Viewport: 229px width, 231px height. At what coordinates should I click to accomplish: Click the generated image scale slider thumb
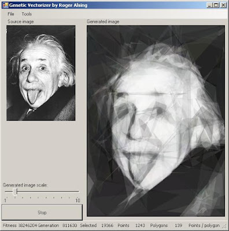click(x=15, y=192)
